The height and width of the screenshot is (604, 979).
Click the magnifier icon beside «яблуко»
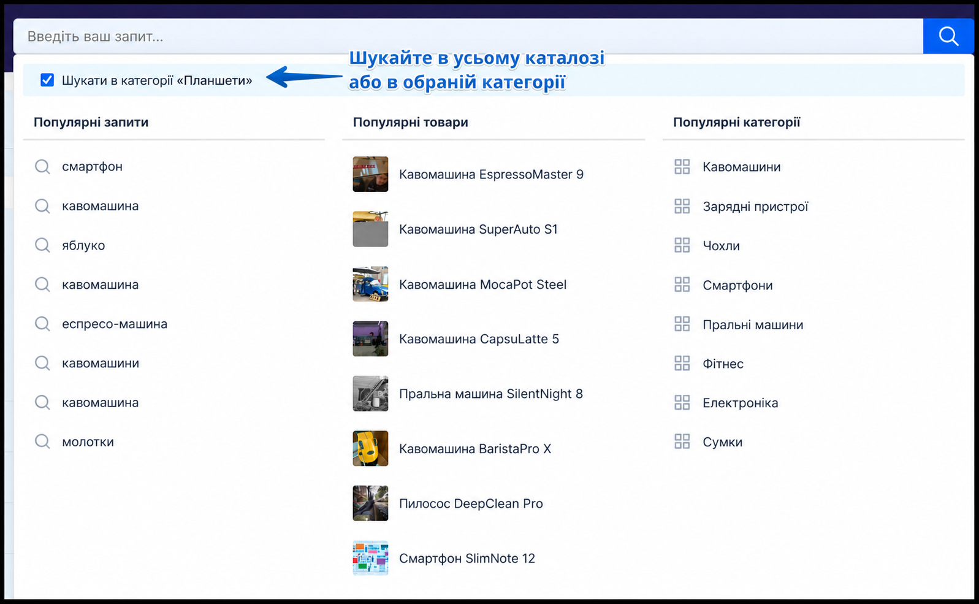[x=42, y=245]
